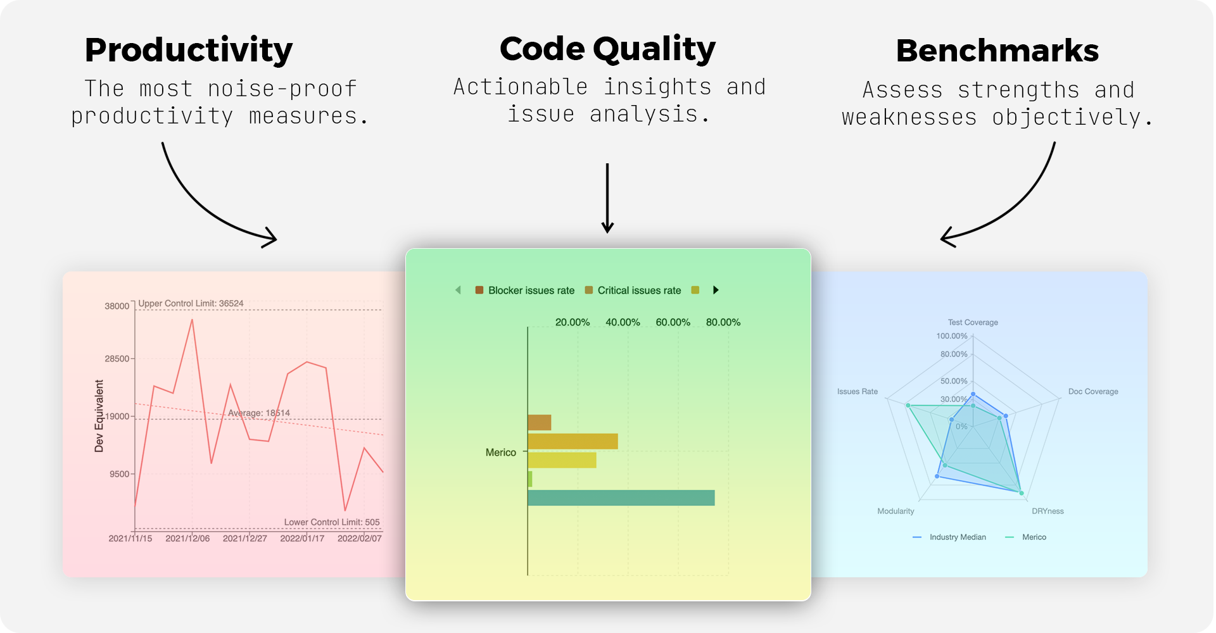Click the Benchmarks heading
The width and height of the screenshot is (1216, 633).
coord(997,51)
